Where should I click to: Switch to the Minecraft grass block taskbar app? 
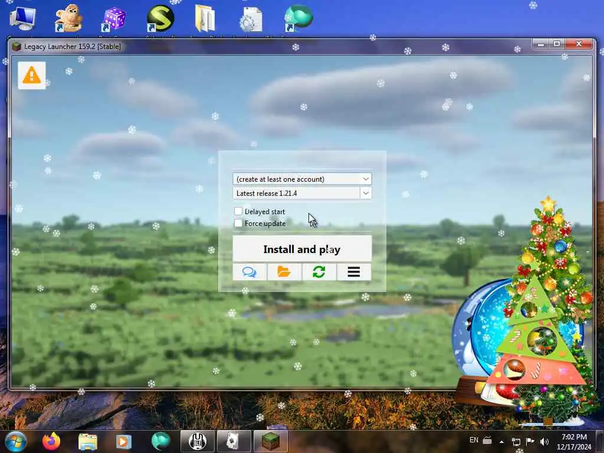point(270,441)
